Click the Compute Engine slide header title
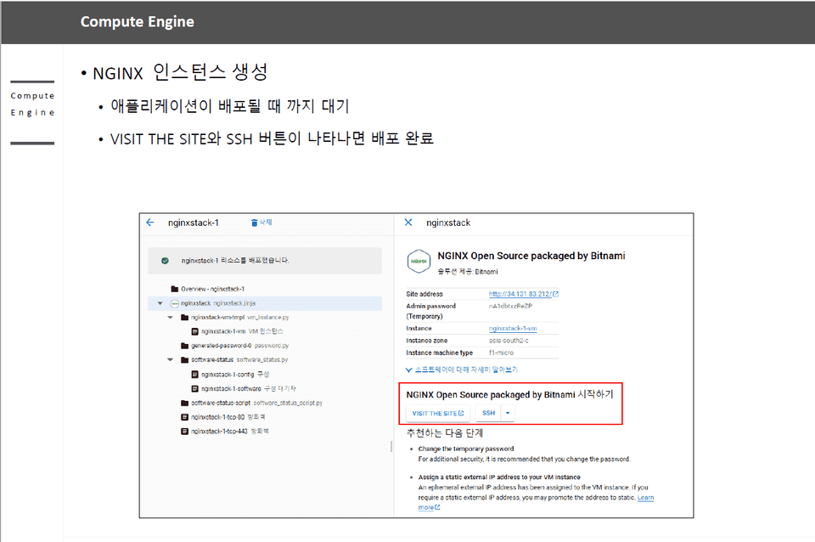This screenshot has width=815, height=542. click(138, 22)
